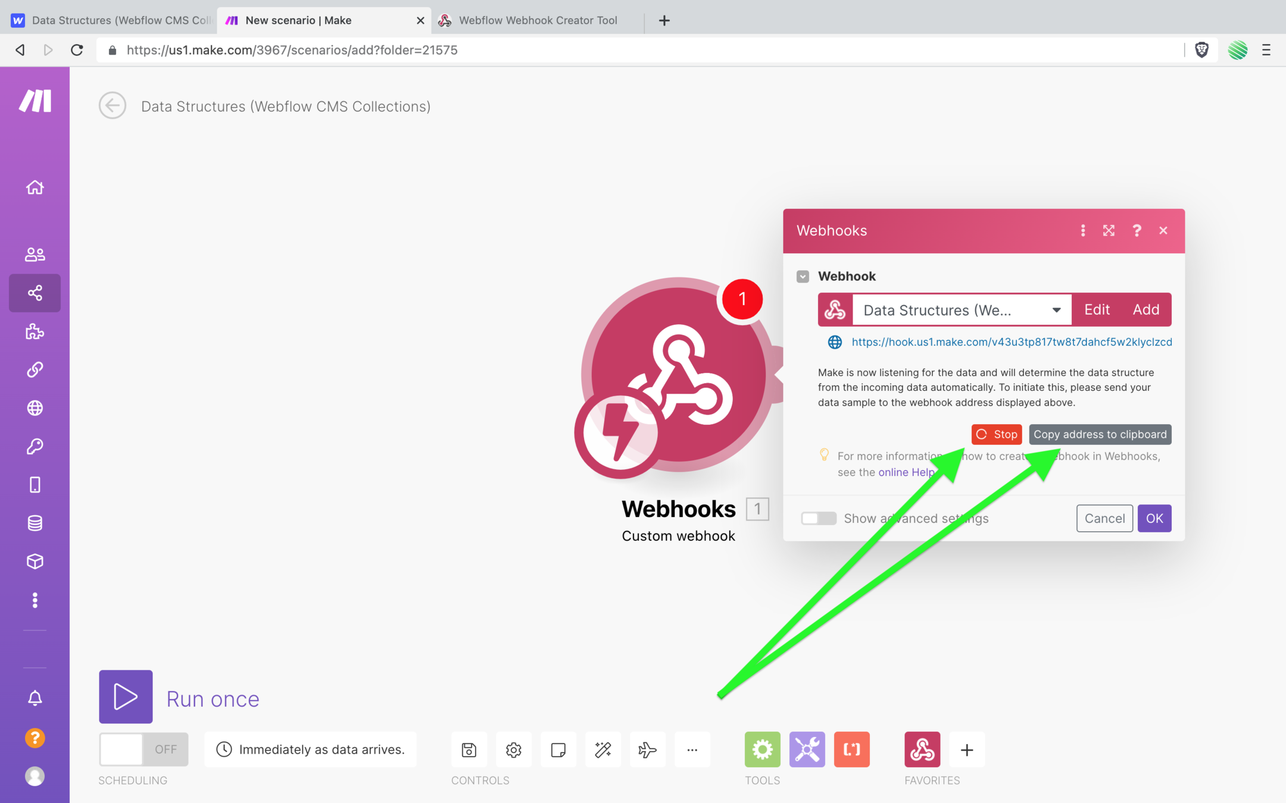
Task: Open Connections link icon in sidebar
Action: 35,369
